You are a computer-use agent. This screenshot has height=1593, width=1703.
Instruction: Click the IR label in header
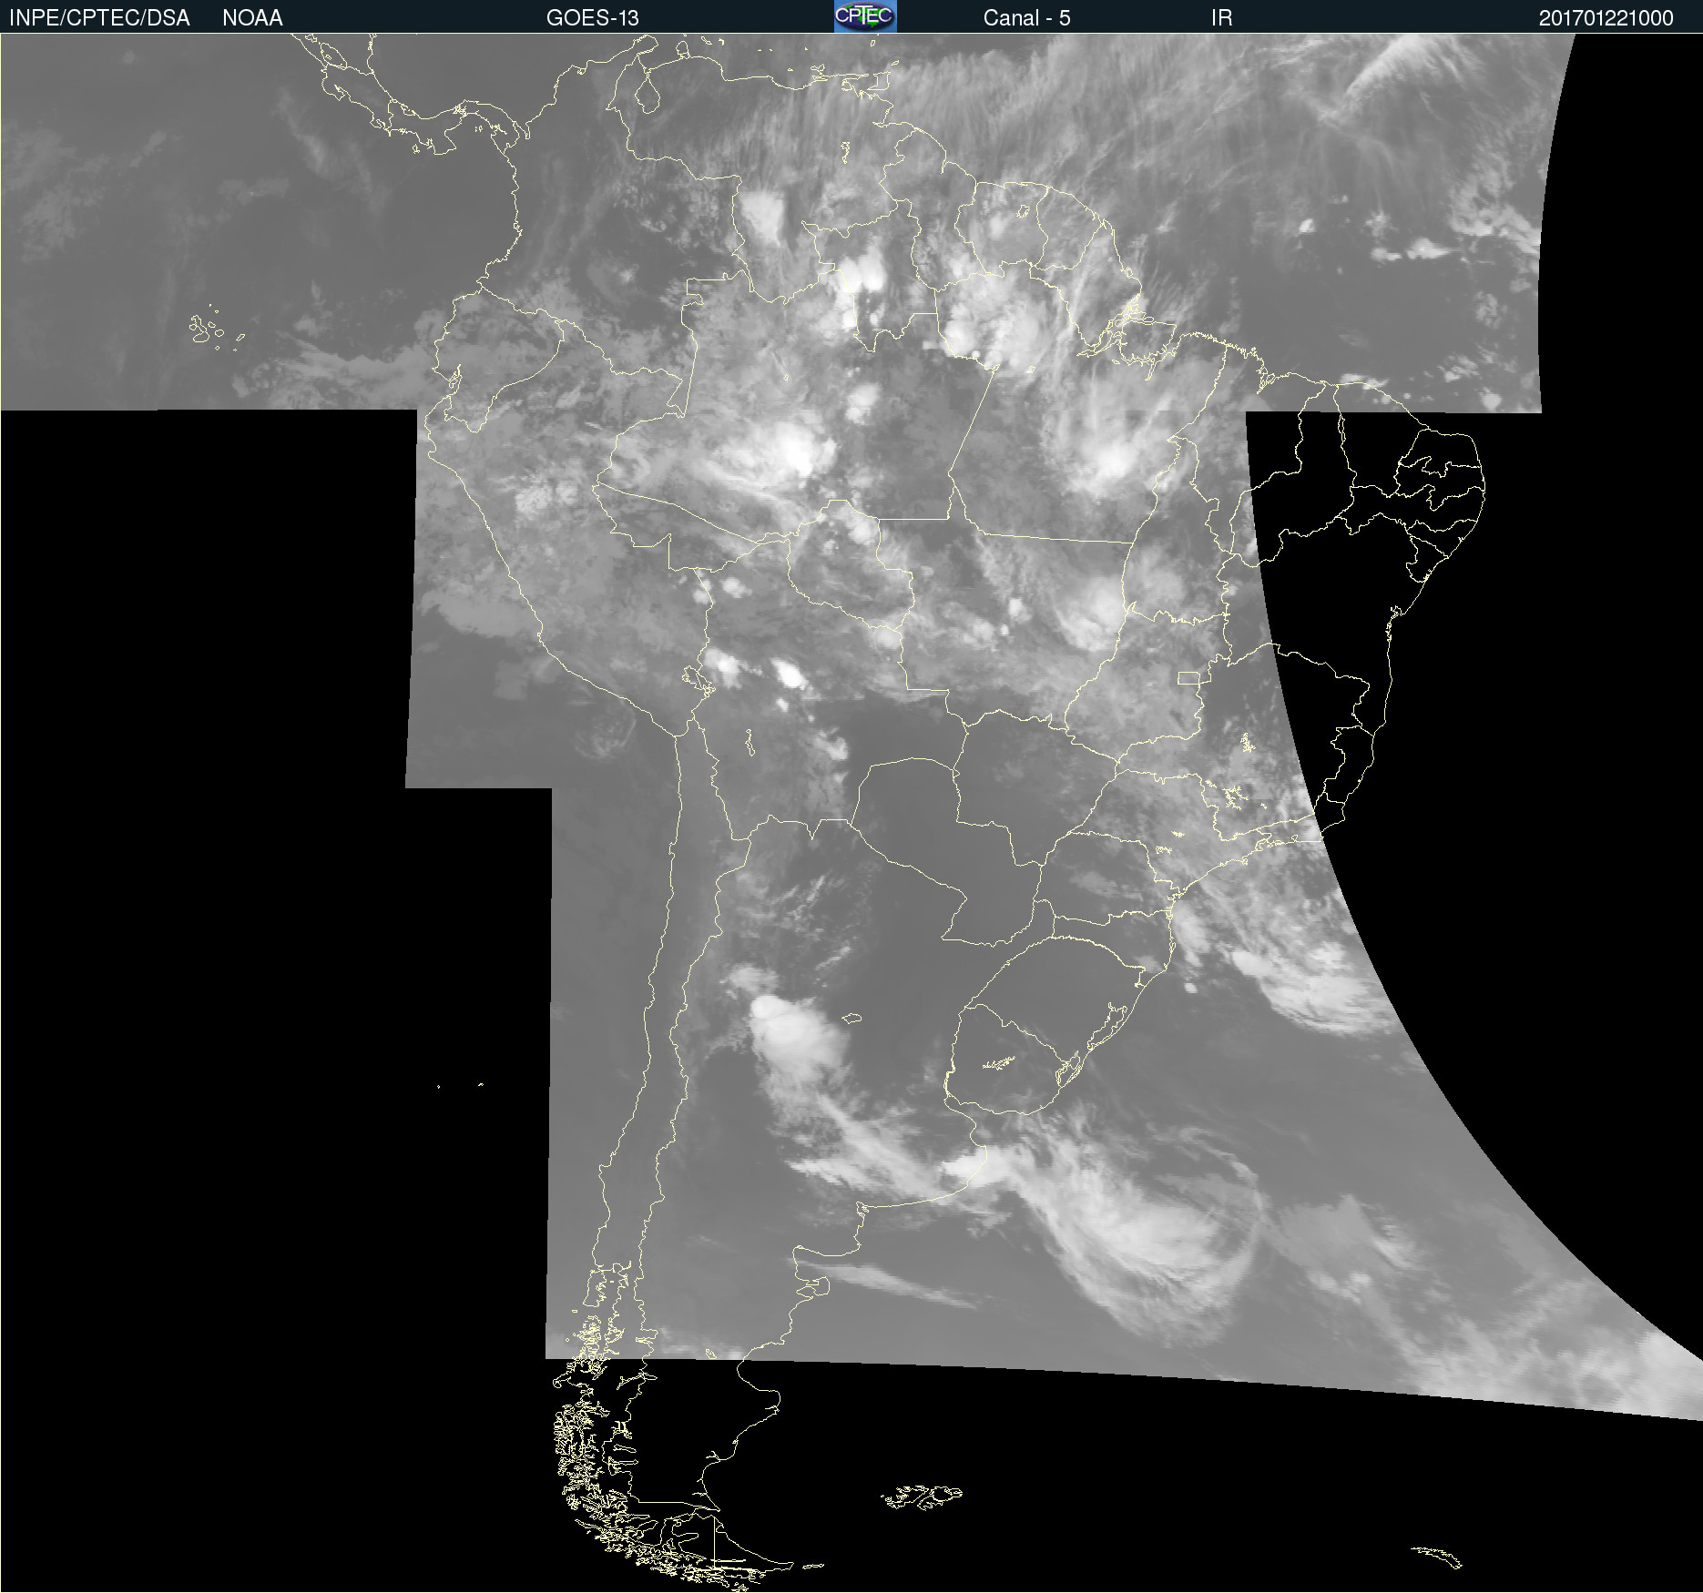coord(1221,17)
